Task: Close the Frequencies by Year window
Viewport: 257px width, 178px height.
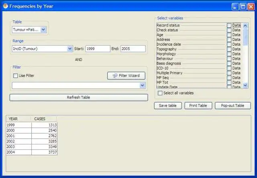Action: [251, 7]
